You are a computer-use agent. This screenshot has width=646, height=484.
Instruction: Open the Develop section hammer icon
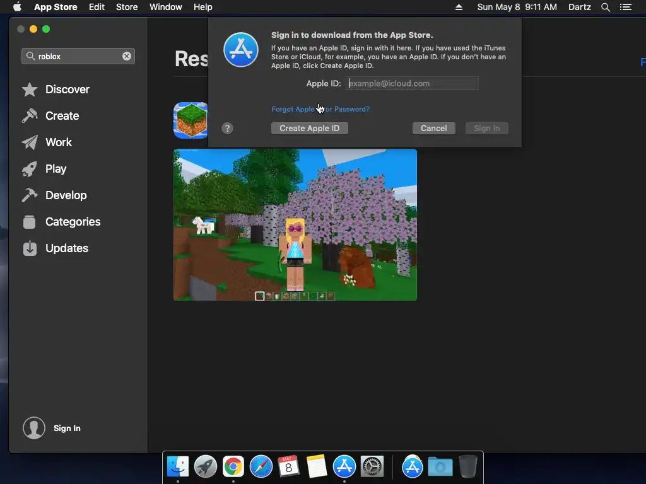click(30, 195)
